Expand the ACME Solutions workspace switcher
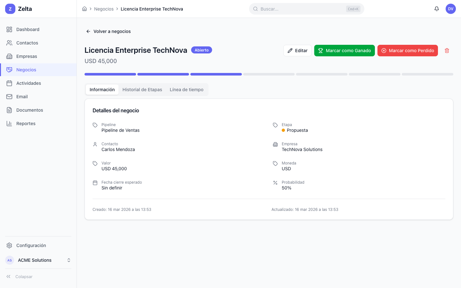This screenshot has height=288, width=461. (x=38, y=260)
